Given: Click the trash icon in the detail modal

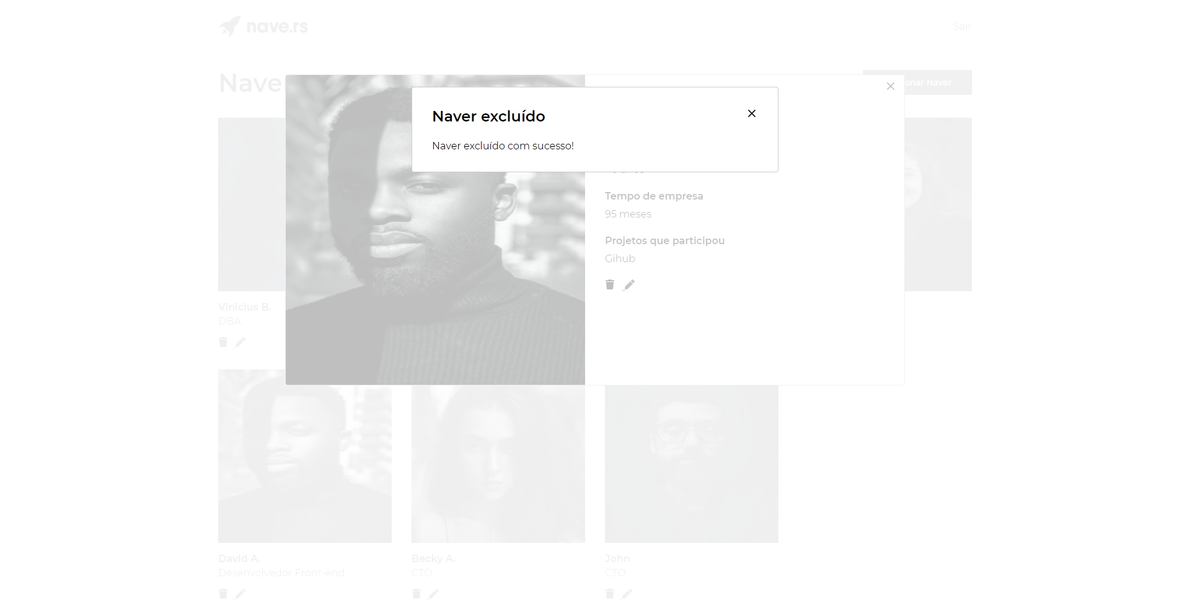Looking at the screenshot, I should pos(610,284).
